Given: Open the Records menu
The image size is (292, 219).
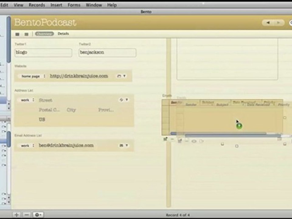Looking at the screenshot, I should 37,5.
